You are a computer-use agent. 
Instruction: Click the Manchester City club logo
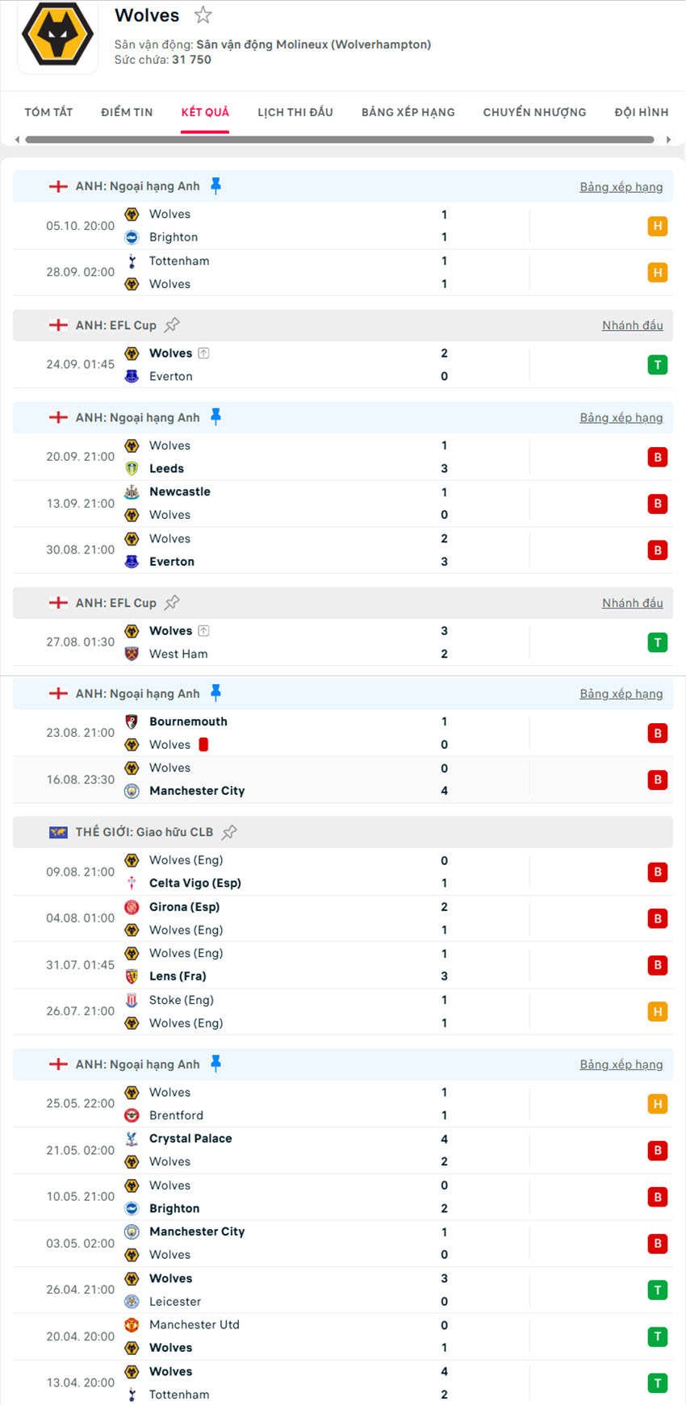point(132,790)
